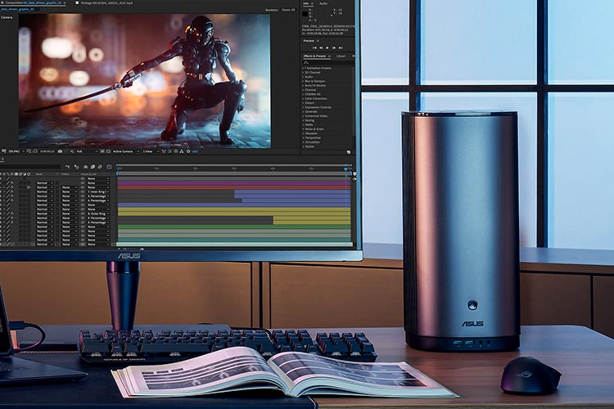The height and width of the screenshot is (409, 614).
Task: Switch to the Audio panel tab
Action: 323,3
